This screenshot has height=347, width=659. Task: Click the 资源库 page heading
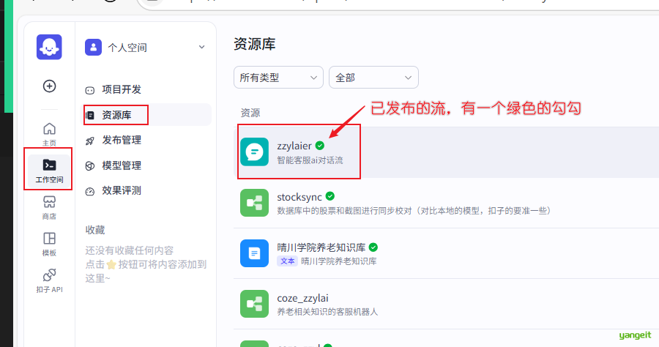click(x=255, y=44)
